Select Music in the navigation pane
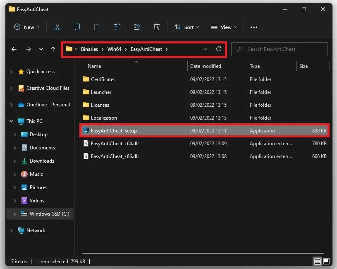 point(36,174)
